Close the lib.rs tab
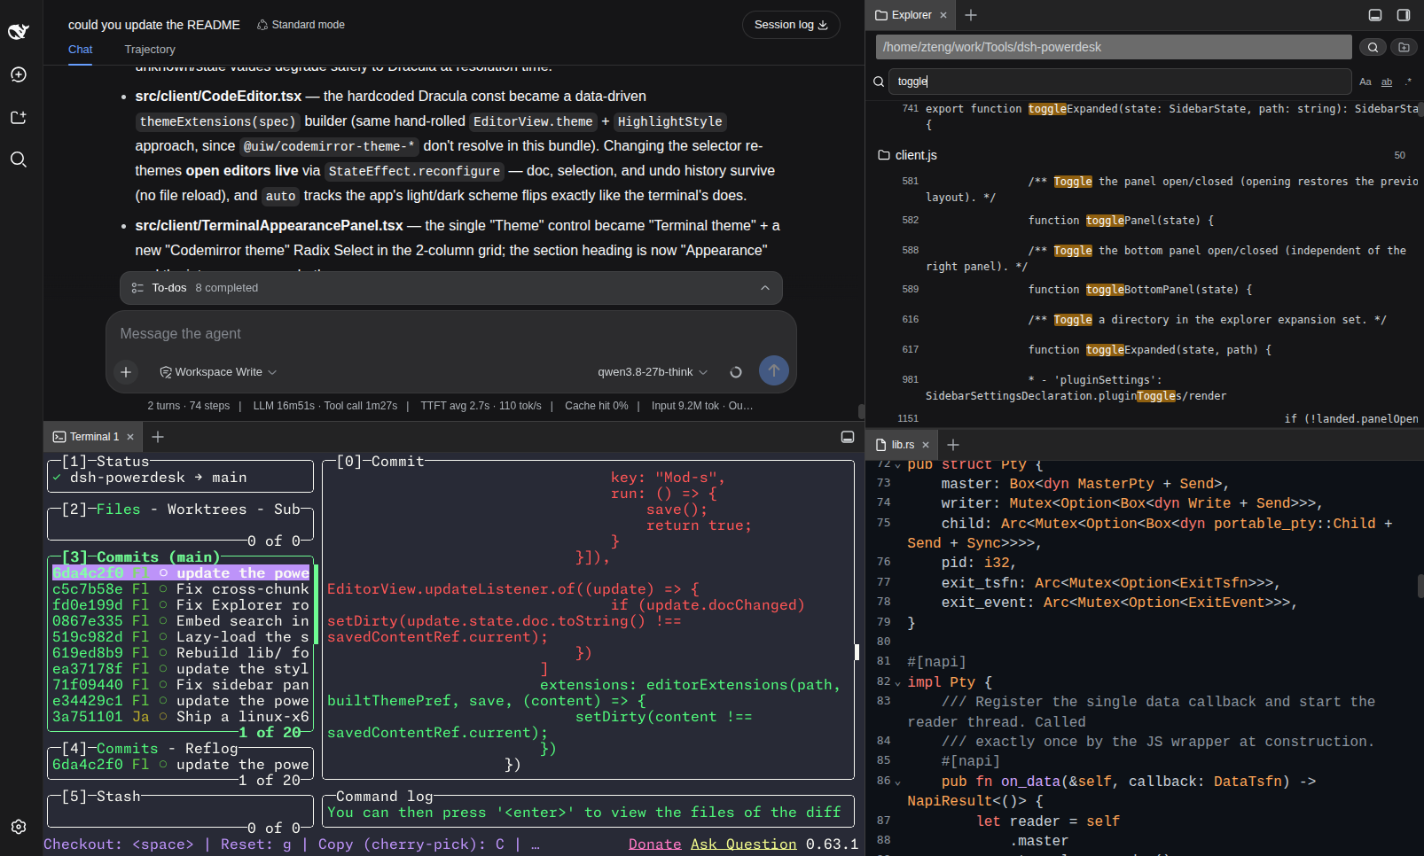This screenshot has width=1424, height=856. 926,445
